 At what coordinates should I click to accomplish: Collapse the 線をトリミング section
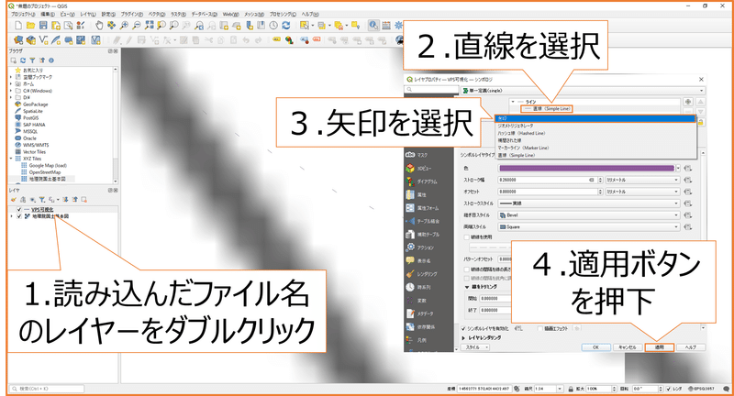coord(467,287)
